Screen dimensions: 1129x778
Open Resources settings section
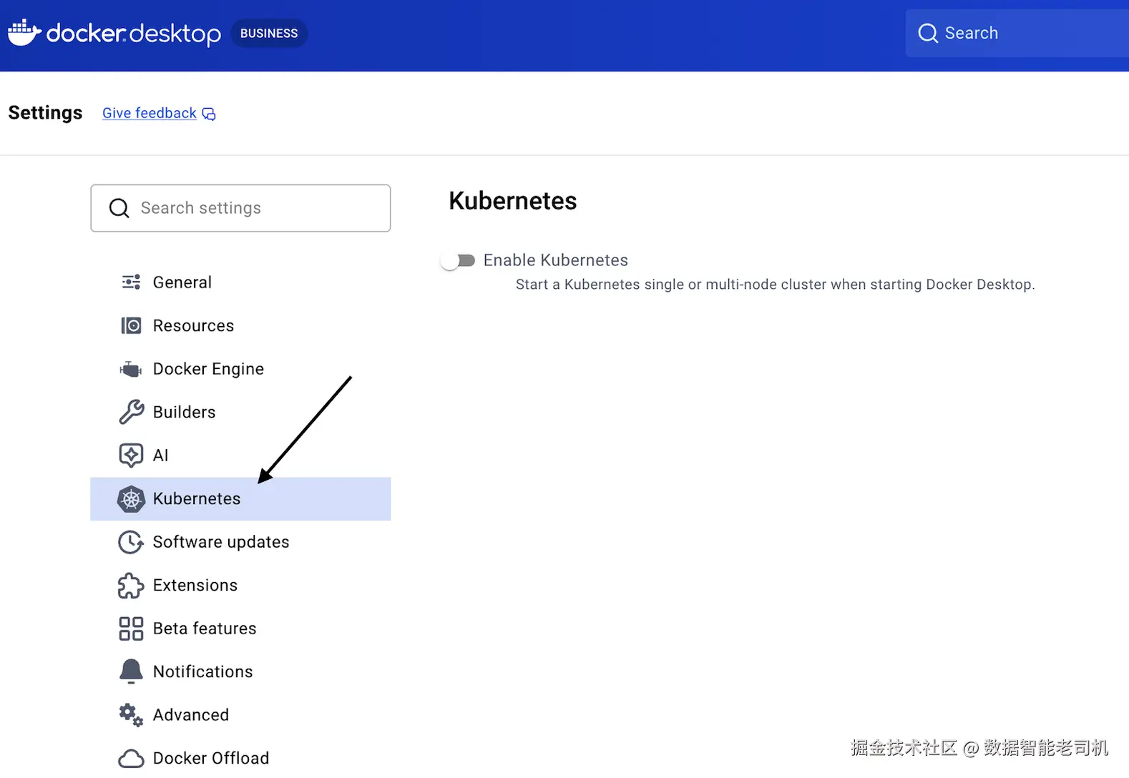tap(240, 325)
